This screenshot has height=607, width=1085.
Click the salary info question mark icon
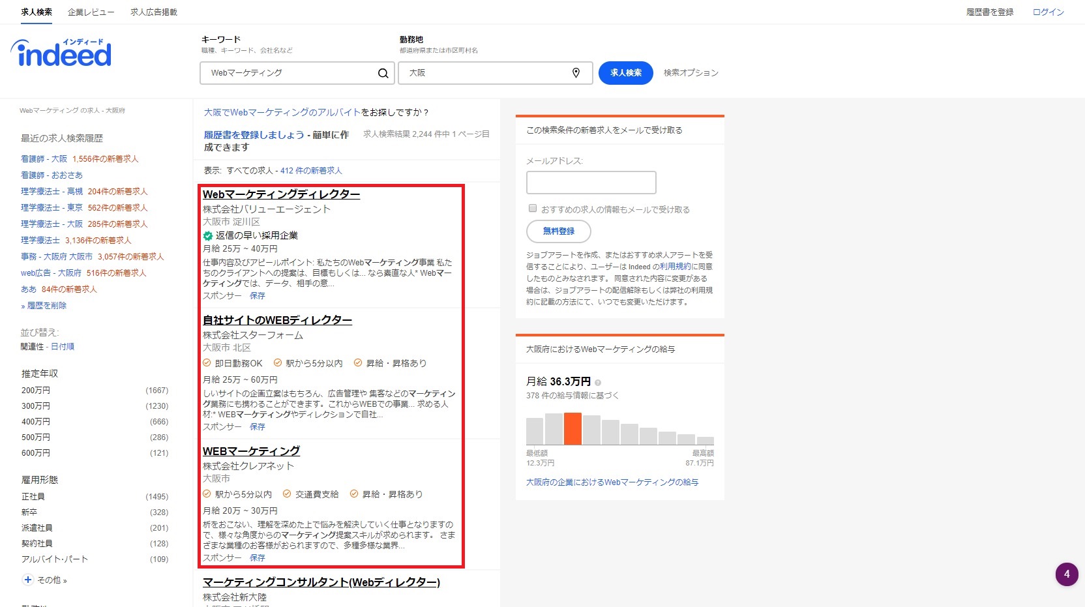click(598, 383)
